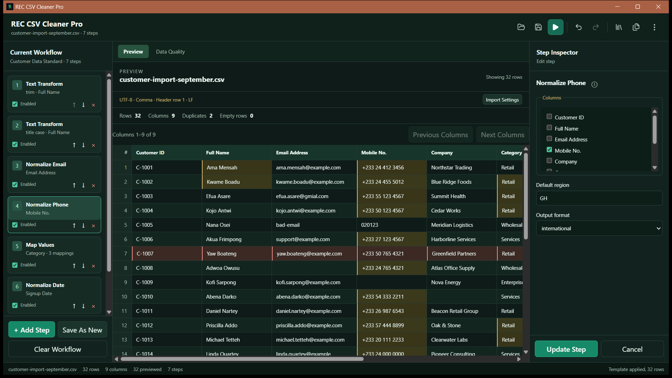The image size is (672, 378).
Task: Open the three-dot more options menu
Action: [x=654, y=27]
